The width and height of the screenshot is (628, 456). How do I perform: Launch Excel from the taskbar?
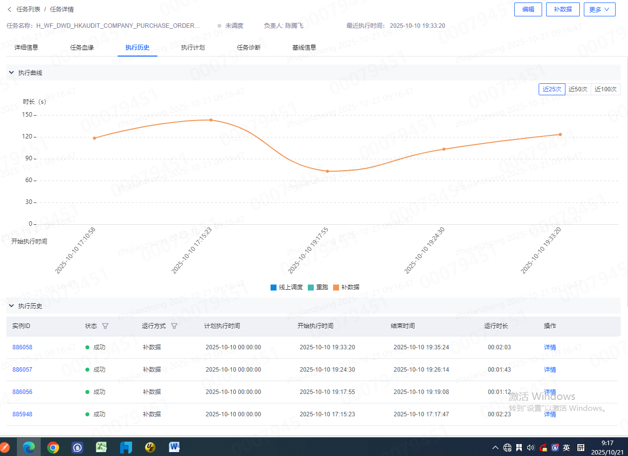tap(102, 448)
